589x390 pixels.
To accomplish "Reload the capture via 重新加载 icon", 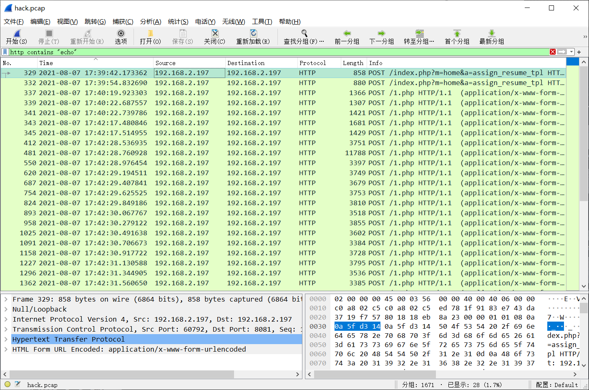I will click(253, 33).
